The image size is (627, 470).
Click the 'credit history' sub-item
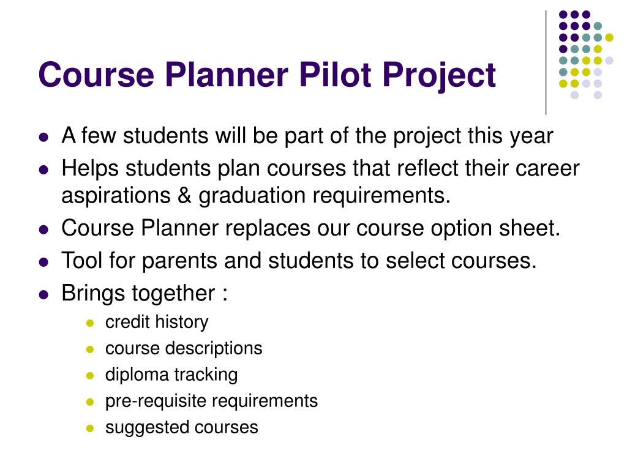point(157,322)
